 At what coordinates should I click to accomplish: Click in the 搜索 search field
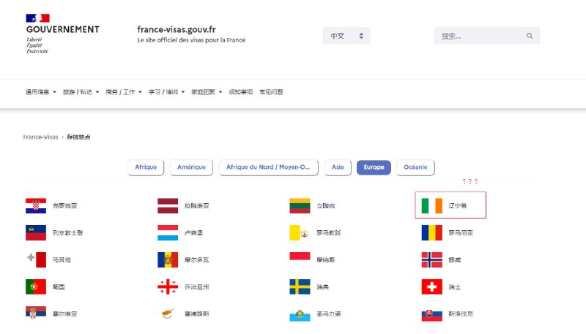pyautogui.click(x=480, y=36)
